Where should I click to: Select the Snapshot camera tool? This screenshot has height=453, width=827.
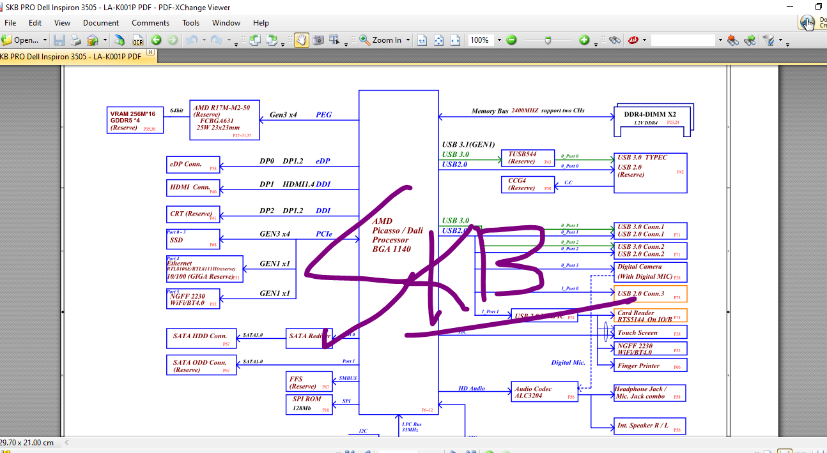click(318, 40)
